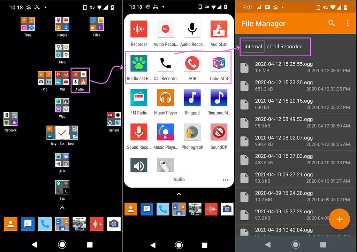Launch the silver whistle app in Audio folder
The image size is (357, 252).
point(166,165)
